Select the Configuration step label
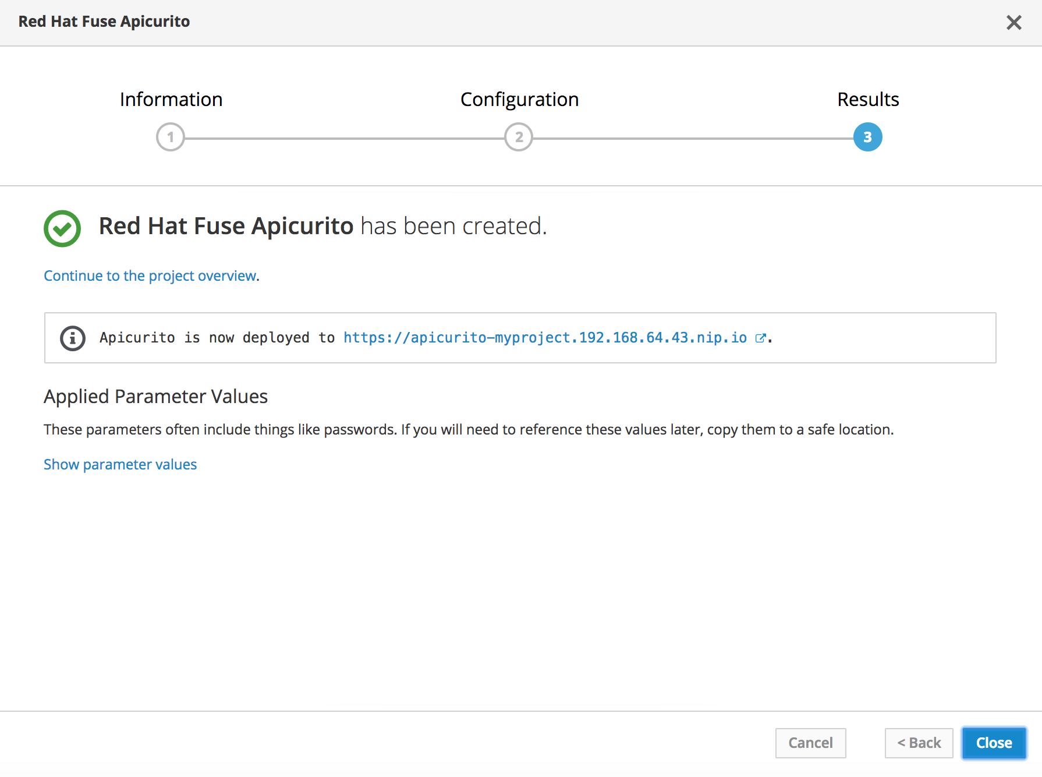Image resolution: width=1042 pixels, height=777 pixels. 519,100
